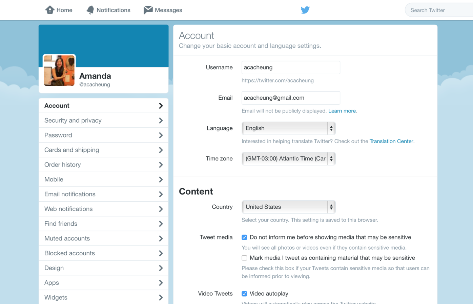This screenshot has width=473, height=304.
Task: Open Email notifications settings
Action: coord(104,194)
